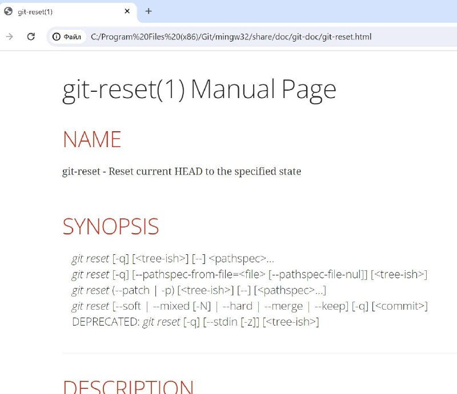Click the synopsis line ending with <pathspec>…
This screenshot has height=394, width=457.
click(173, 258)
